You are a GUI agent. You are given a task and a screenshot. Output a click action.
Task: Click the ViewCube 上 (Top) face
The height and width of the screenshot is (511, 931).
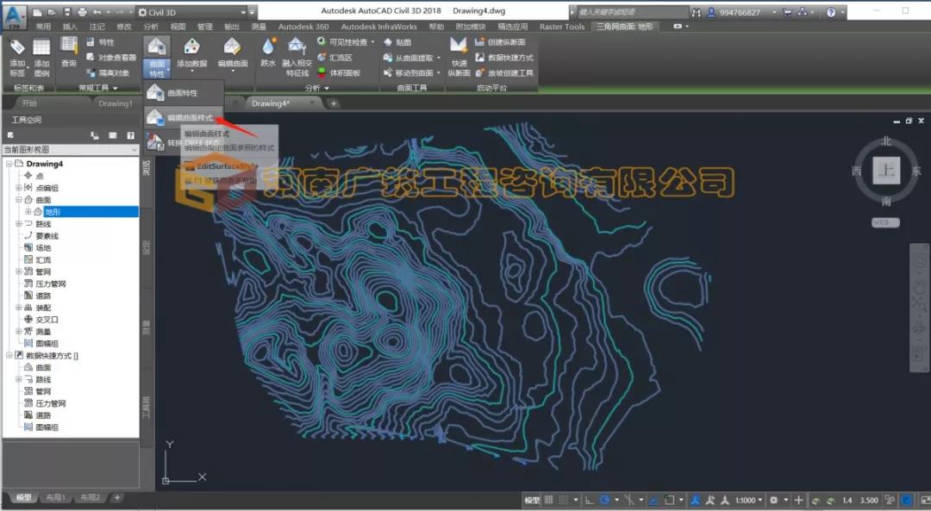click(x=886, y=171)
